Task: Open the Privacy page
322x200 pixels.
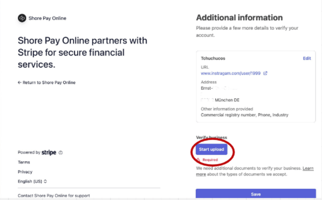Action: click(x=25, y=171)
